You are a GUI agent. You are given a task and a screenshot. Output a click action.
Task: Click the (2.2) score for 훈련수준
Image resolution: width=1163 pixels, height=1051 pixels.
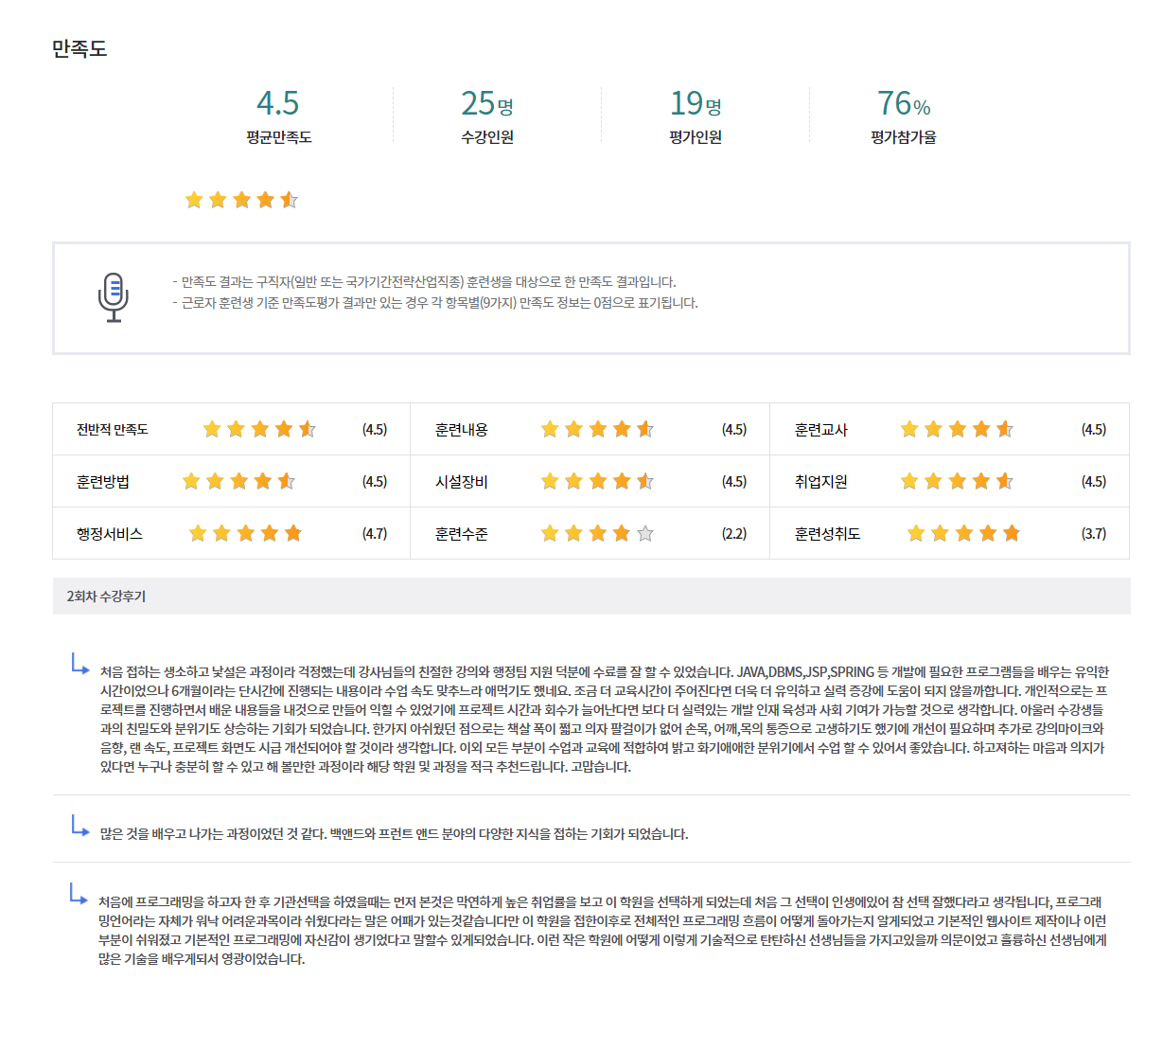tap(734, 534)
